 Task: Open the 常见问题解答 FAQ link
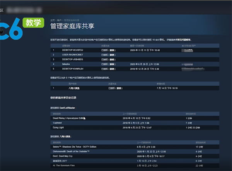183,40
